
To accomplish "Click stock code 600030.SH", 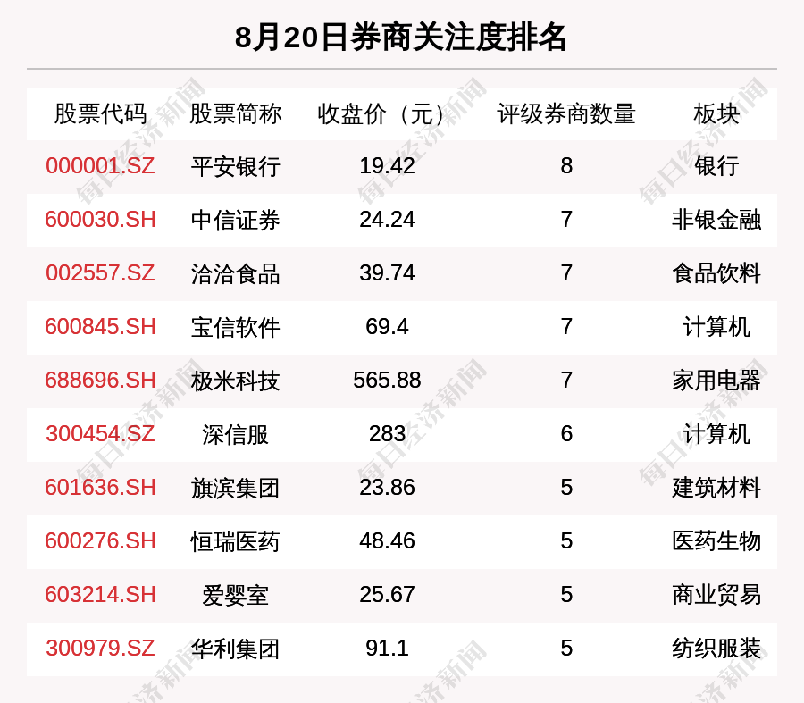I will (100, 220).
